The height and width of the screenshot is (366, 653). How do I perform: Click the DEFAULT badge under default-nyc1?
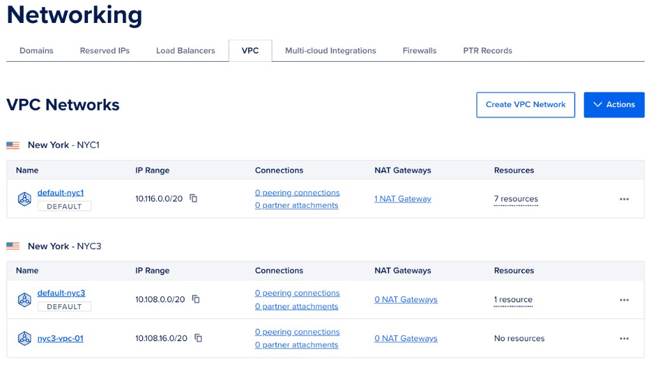click(x=64, y=207)
